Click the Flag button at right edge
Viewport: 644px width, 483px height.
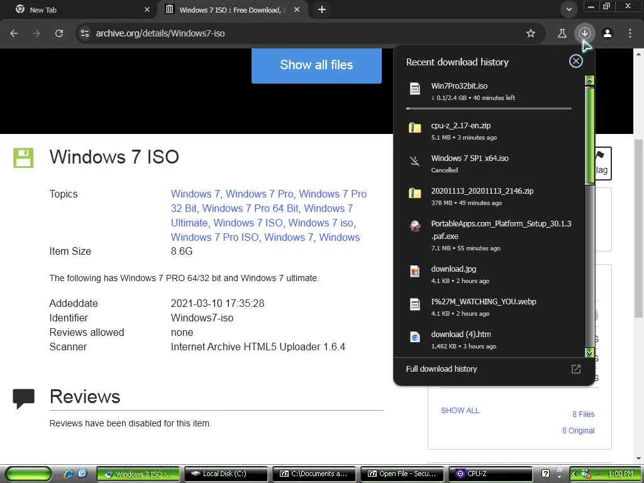click(x=602, y=163)
